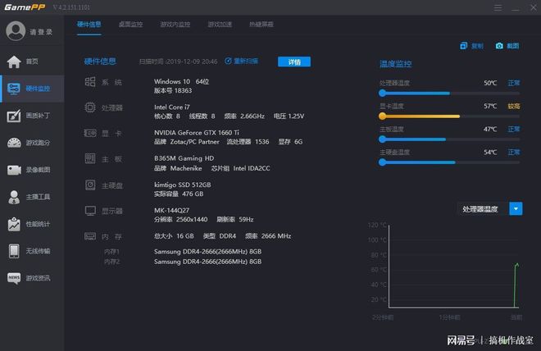Click the text B365M Gaming HD
Screen dimensions: 541x351
click(184, 158)
